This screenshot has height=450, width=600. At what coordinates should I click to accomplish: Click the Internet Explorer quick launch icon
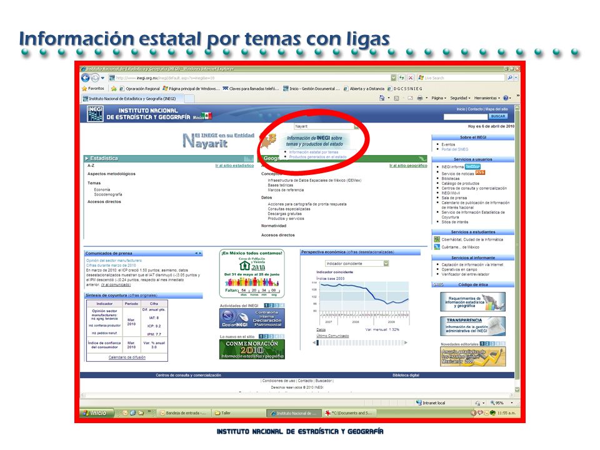point(132,413)
